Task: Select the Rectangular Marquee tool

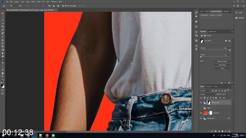Action: click(3, 17)
